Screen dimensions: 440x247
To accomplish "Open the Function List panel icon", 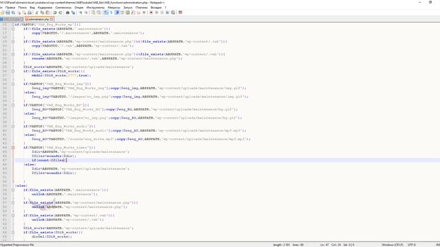I will (133, 12).
